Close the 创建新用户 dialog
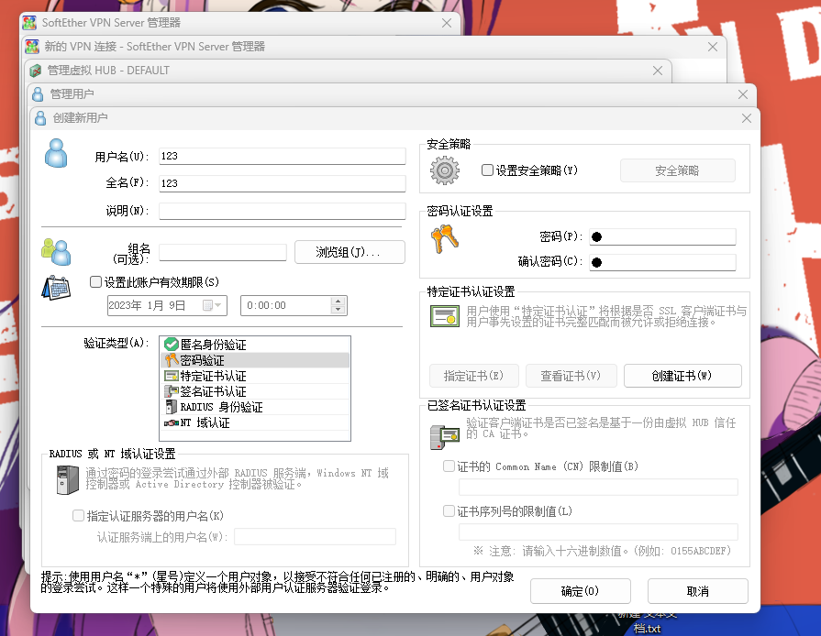 pos(747,118)
